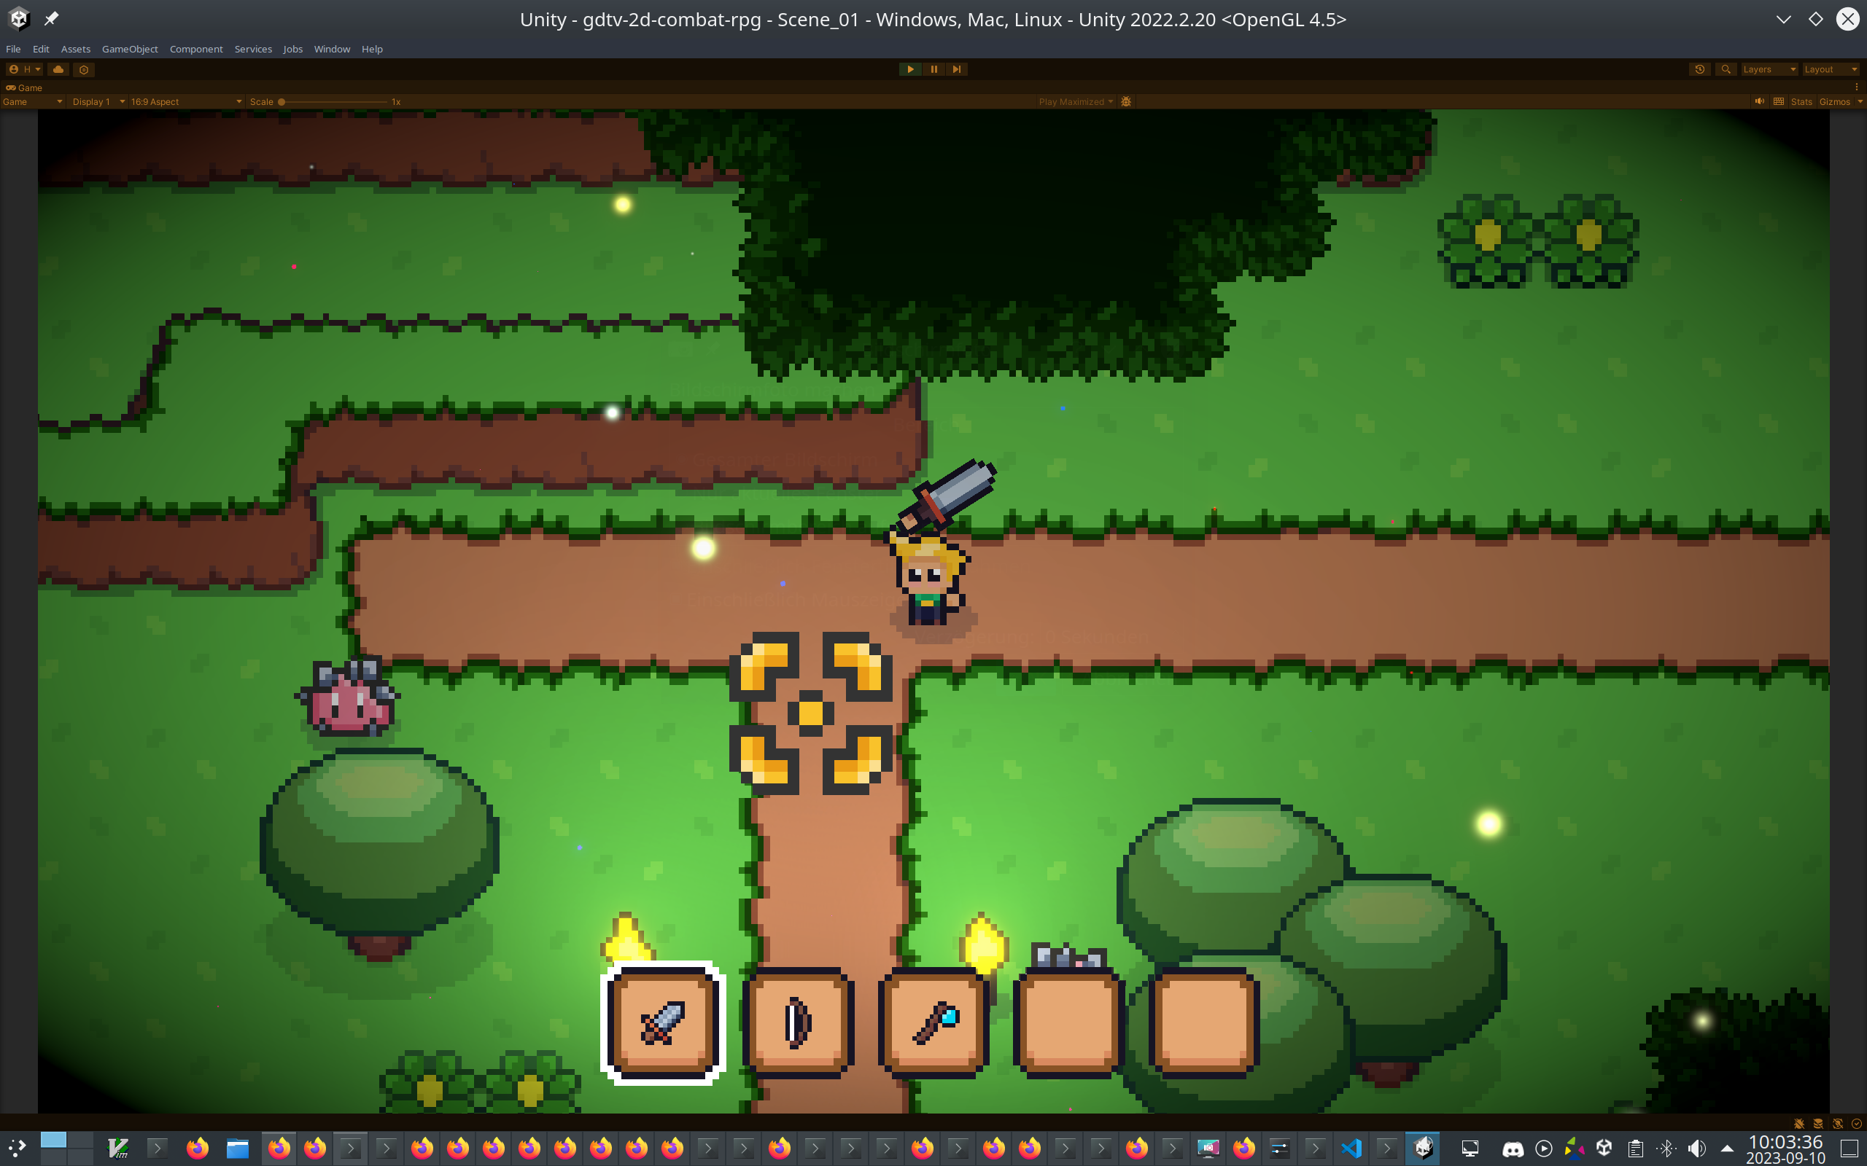Toggle Play Maximized setting
This screenshot has height=1166, width=1867.
(x=1074, y=101)
